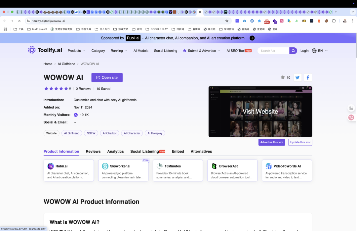Stop page loading with X button
Viewport: 357px width, 231px height.
coord(20,21)
